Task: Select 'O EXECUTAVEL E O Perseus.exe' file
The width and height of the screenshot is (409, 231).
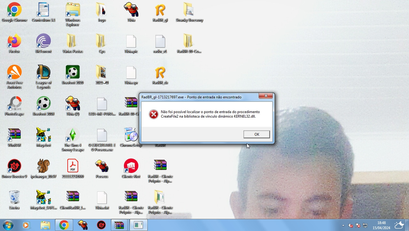Action: tap(102, 140)
